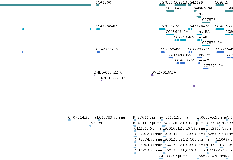Click the betaNACtes5 gene label

[204, 8]
